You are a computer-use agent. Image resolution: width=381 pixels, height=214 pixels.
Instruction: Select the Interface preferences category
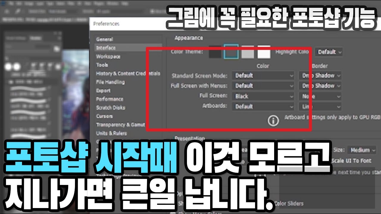(106, 48)
